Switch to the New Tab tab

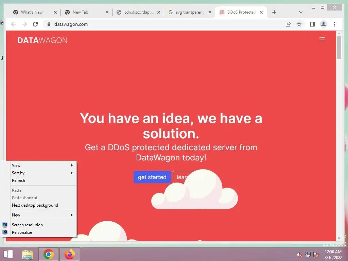pos(80,12)
